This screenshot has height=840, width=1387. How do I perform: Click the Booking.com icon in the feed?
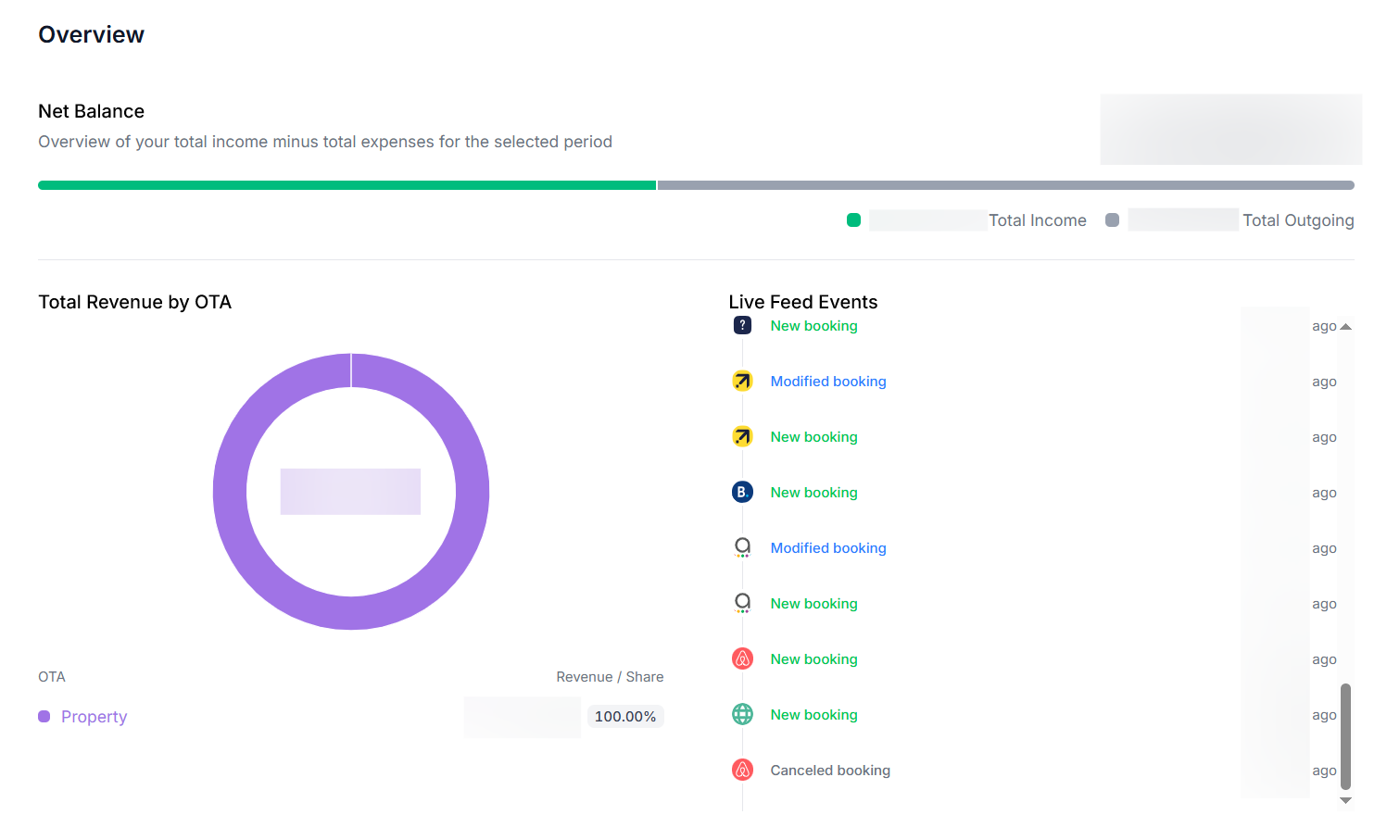[x=742, y=492]
